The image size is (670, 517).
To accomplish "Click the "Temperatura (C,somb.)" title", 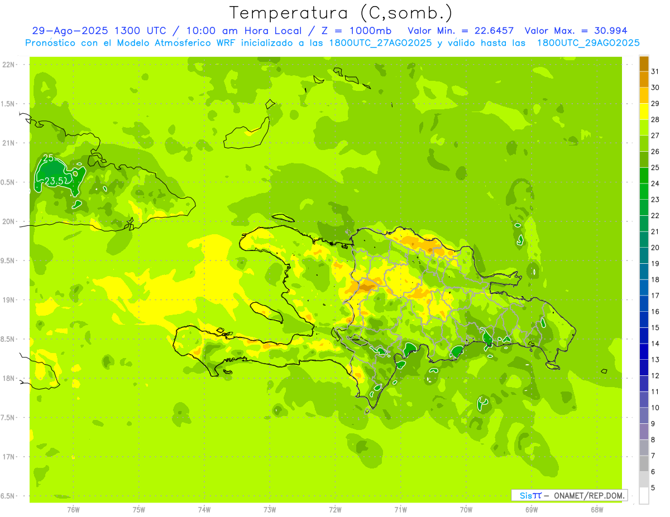I will pos(341,13).
